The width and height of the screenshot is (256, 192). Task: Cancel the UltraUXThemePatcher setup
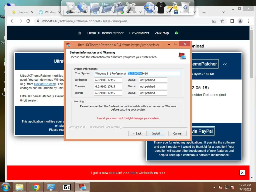[x=177, y=133]
